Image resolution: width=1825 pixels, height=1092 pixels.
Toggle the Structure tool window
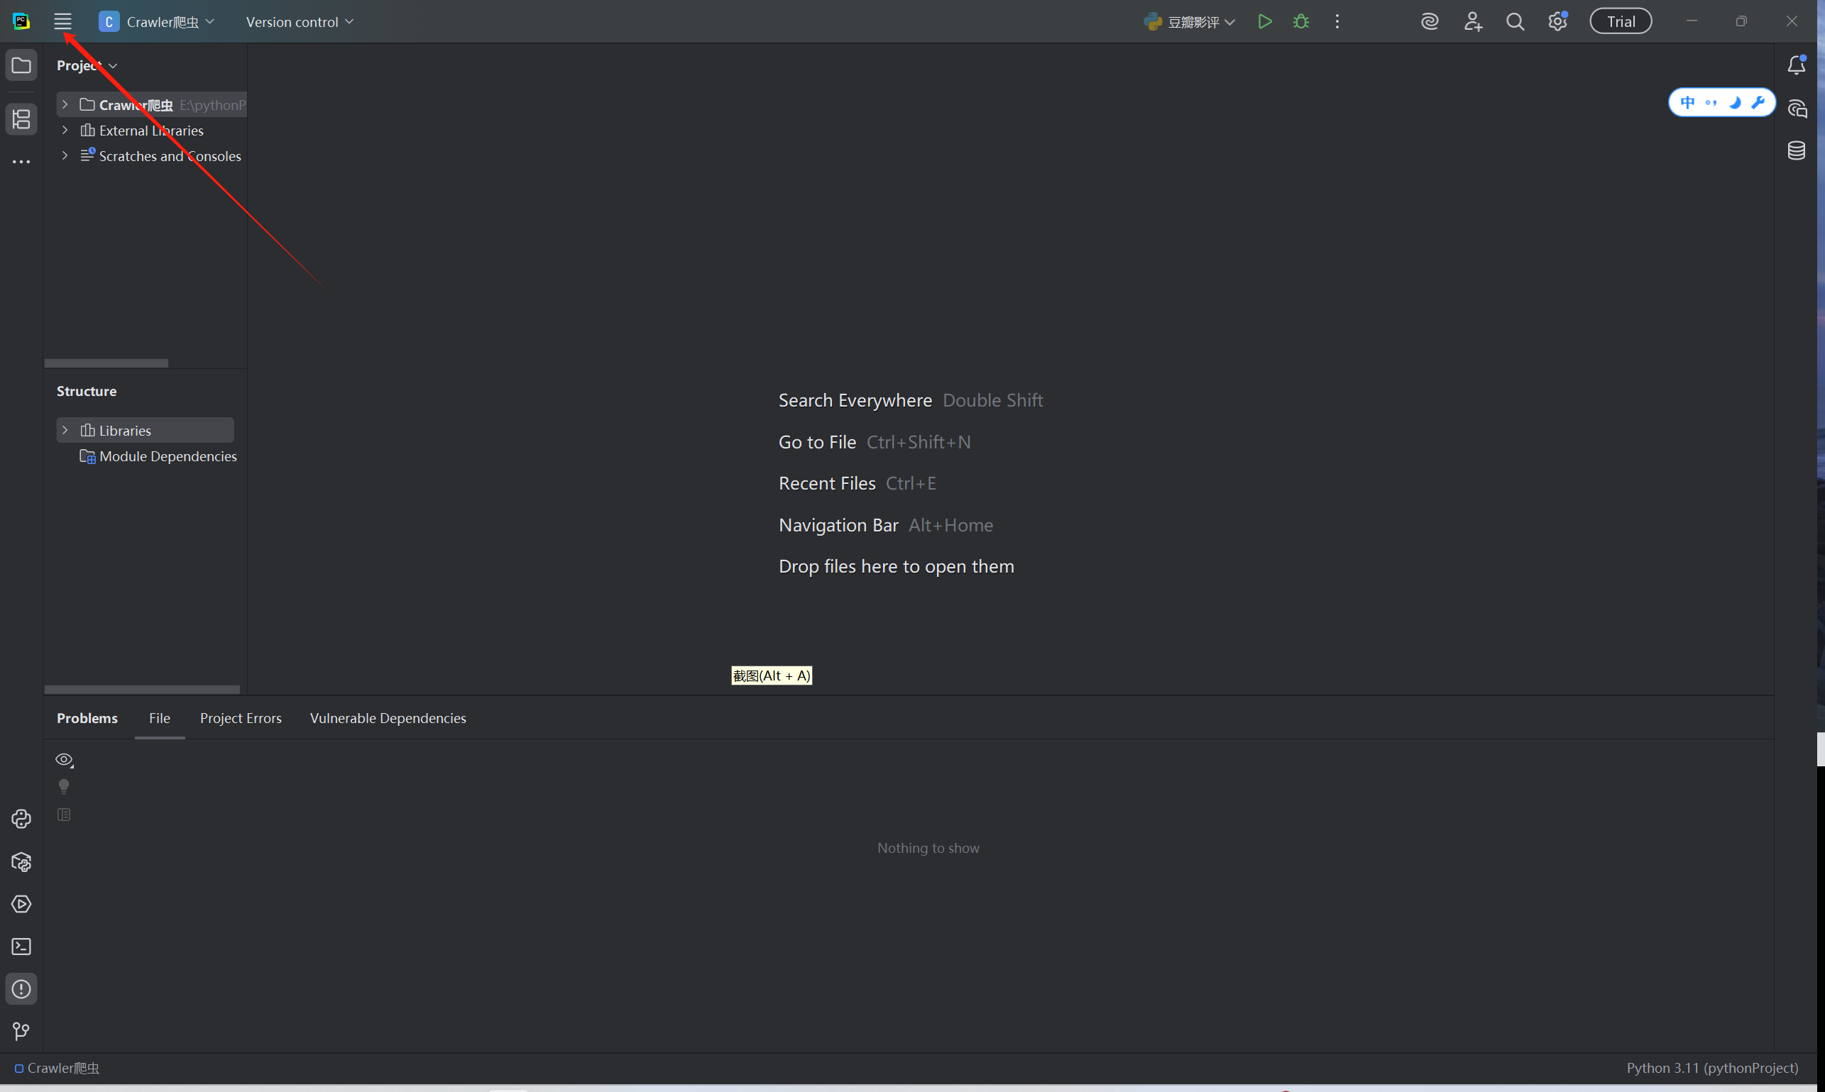pos(21,119)
